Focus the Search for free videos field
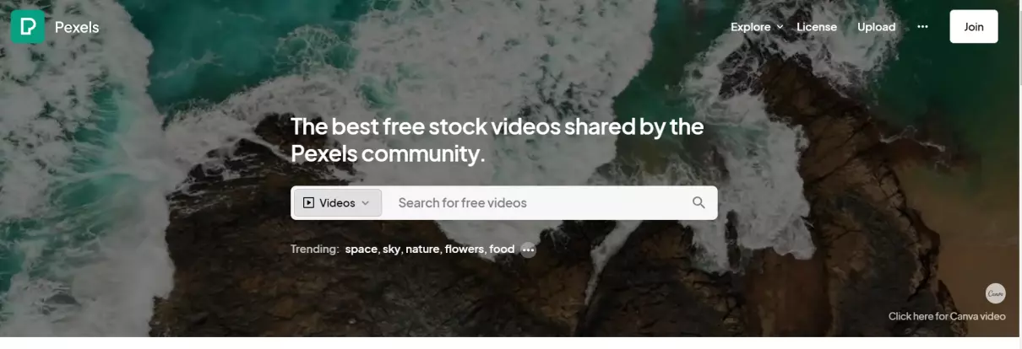 point(536,202)
